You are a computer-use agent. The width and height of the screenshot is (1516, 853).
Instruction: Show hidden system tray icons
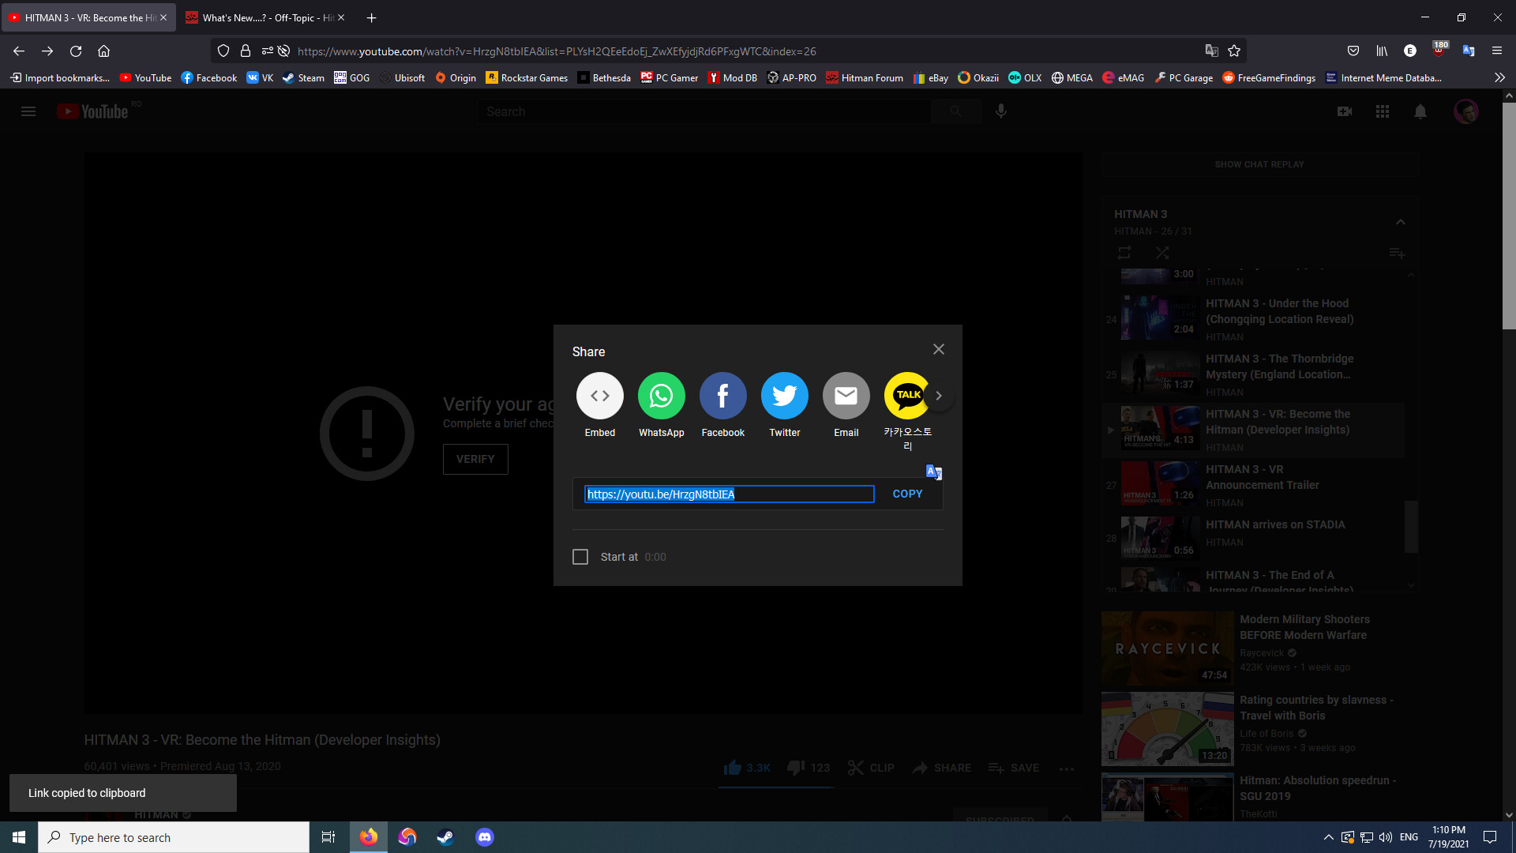coord(1329,837)
